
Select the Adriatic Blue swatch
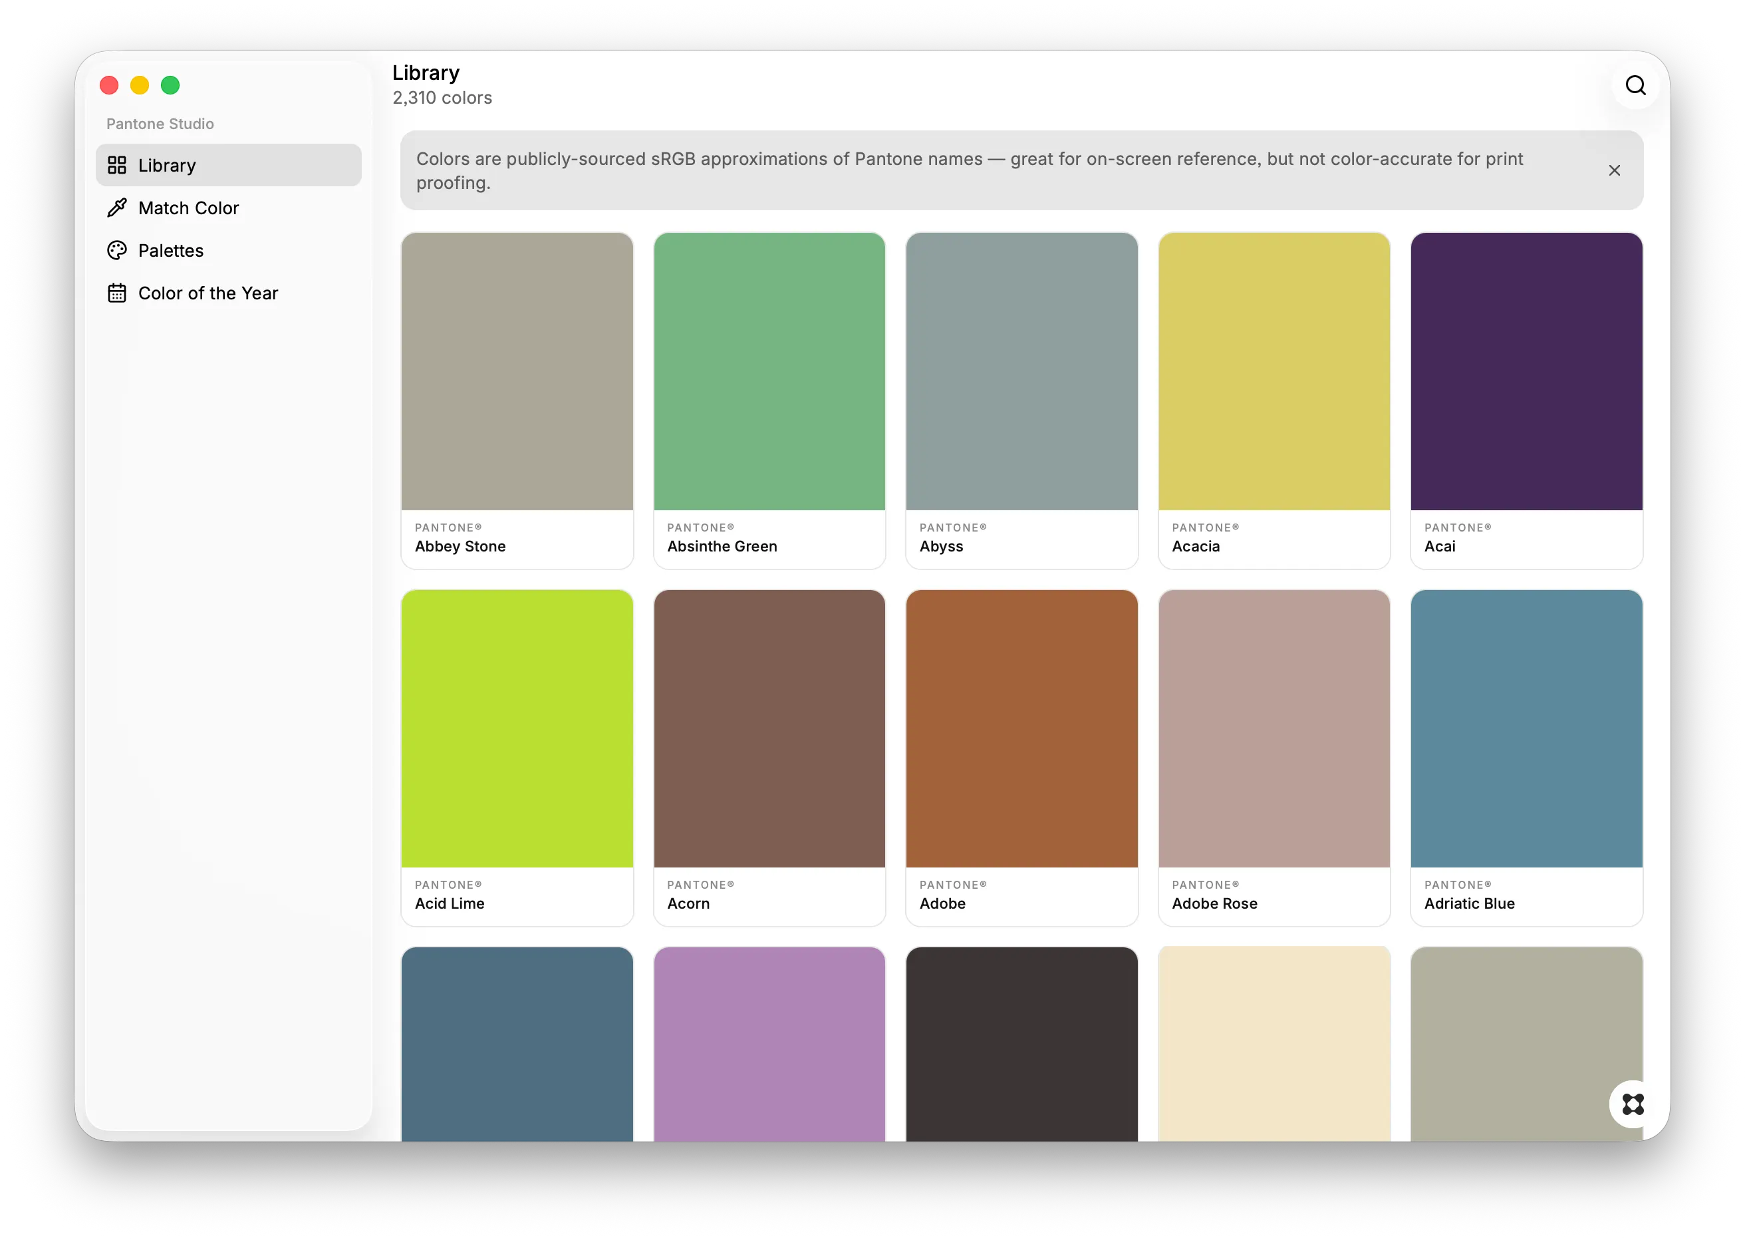click(1526, 728)
